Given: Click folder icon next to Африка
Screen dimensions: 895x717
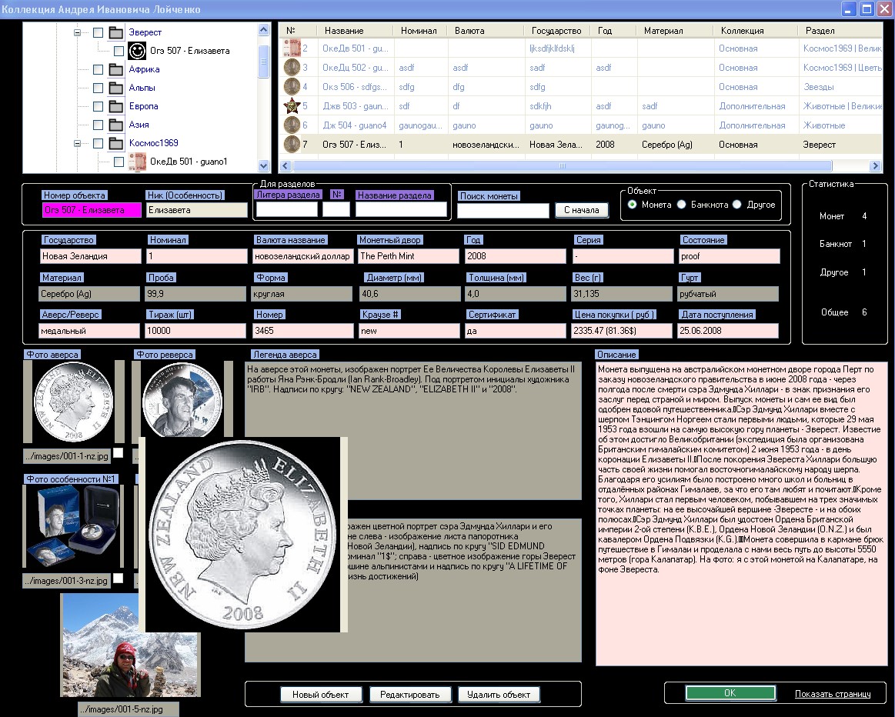Looking at the screenshot, I should (116, 69).
